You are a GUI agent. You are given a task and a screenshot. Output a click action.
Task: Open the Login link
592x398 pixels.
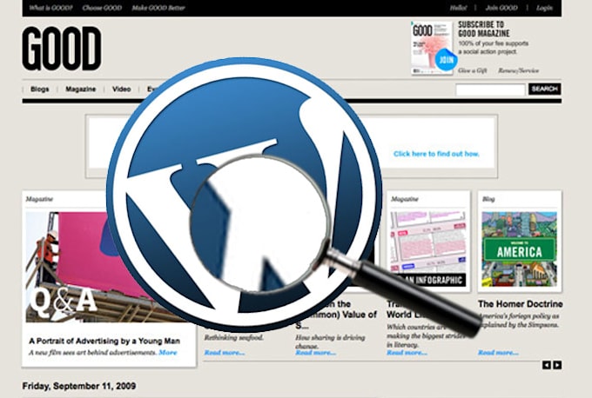(x=544, y=8)
